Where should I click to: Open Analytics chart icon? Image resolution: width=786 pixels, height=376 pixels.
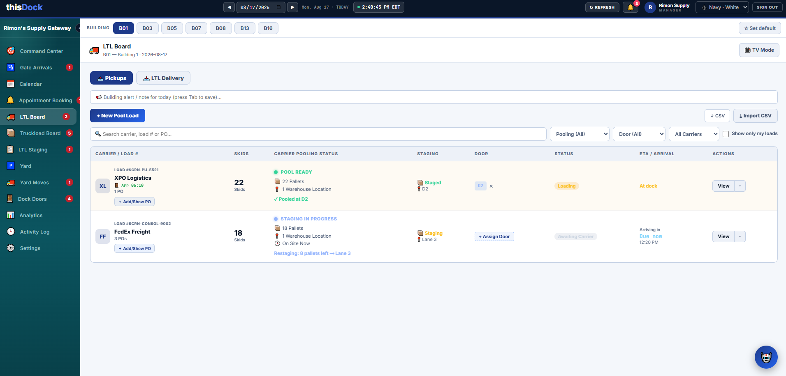coord(11,215)
